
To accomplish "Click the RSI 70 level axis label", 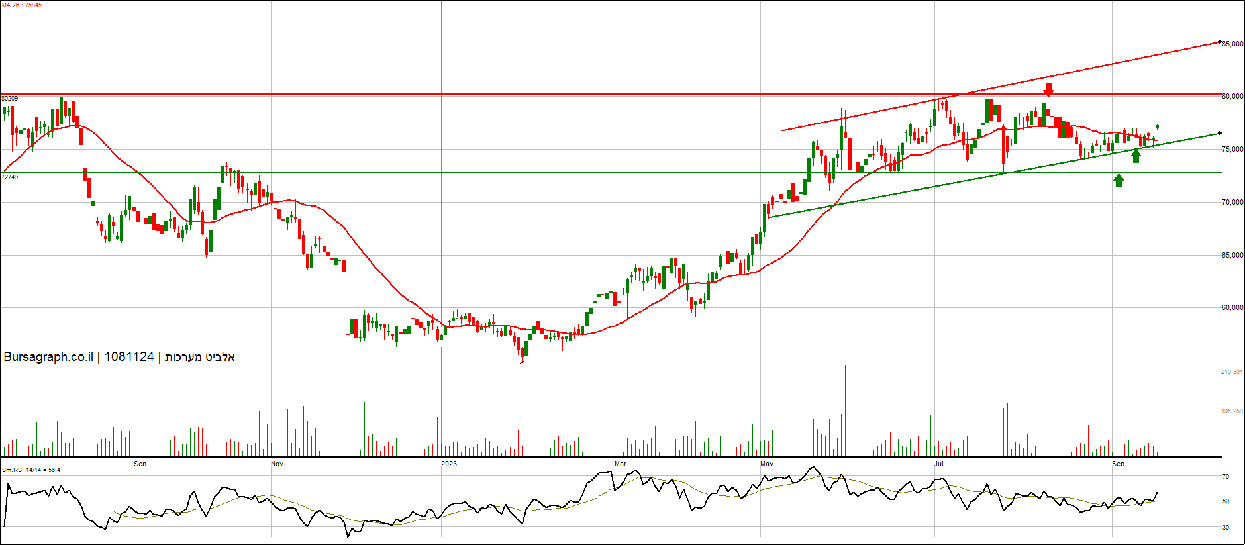I will pyautogui.click(x=1226, y=477).
